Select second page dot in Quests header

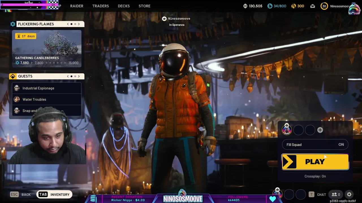tap(75, 76)
